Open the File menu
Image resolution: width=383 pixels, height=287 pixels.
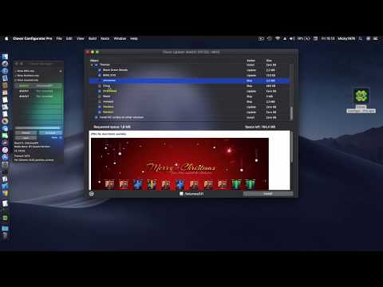pos(59,38)
